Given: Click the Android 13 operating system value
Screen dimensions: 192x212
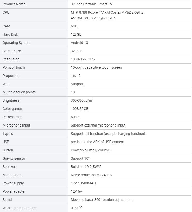Looking at the screenshot, I should click(79, 43).
